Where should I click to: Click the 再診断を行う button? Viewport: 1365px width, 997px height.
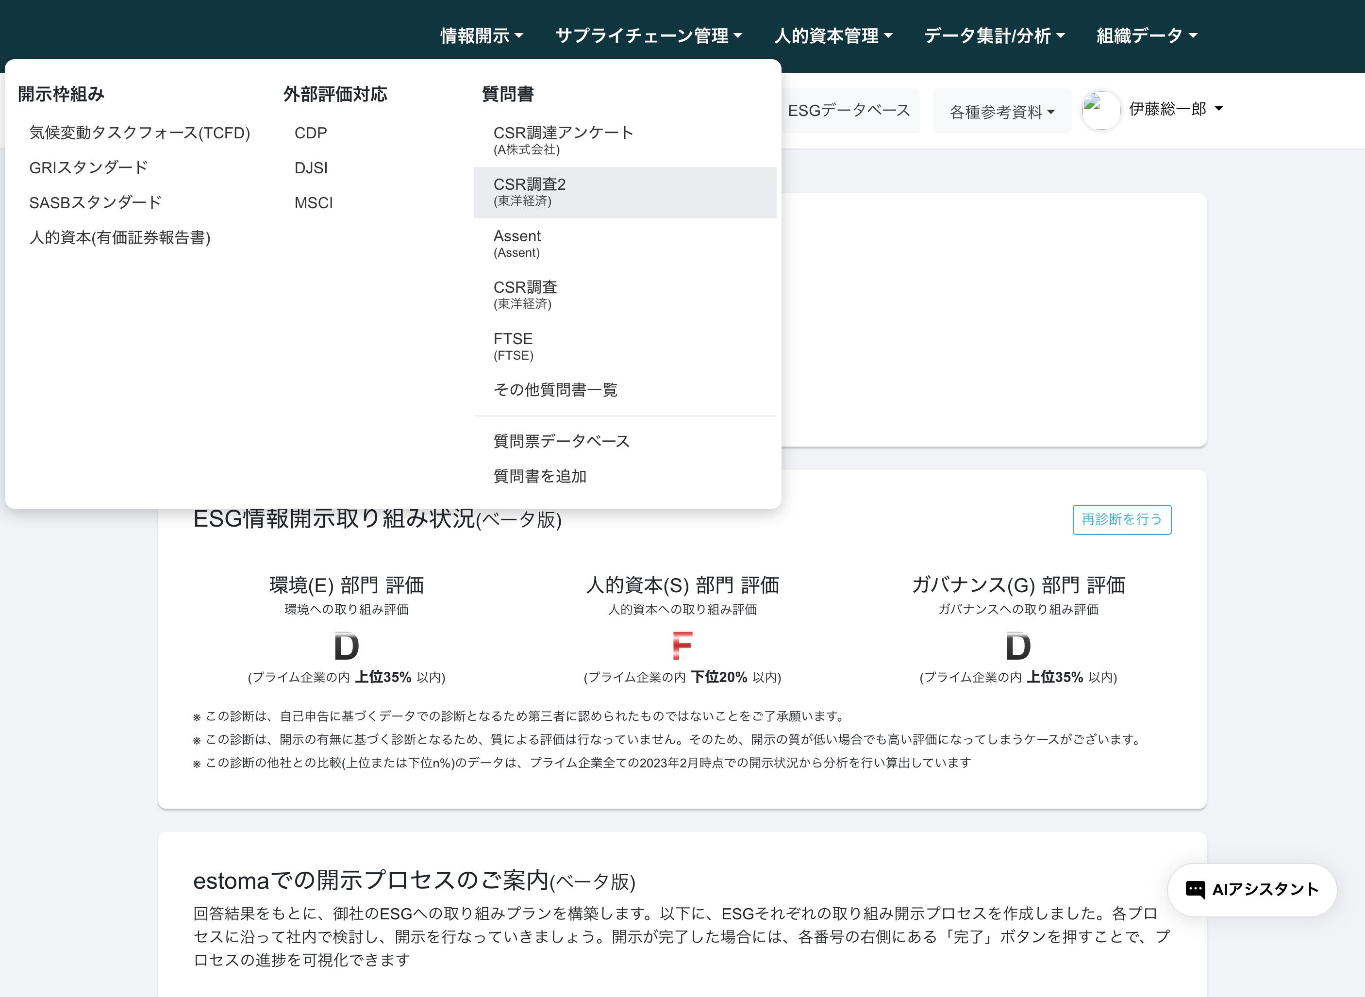click(1121, 520)
